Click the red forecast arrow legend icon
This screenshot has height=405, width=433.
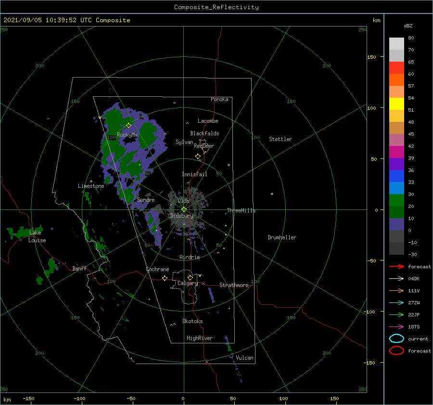click(396, 266)
